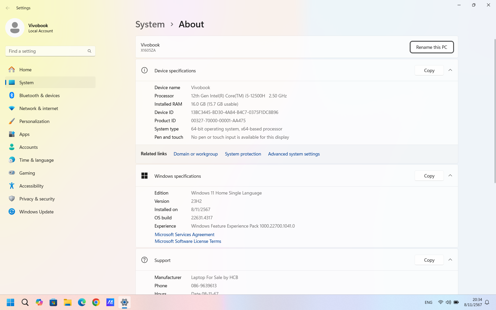Open the Start menu from taskbar

click(x=11, y=302)
